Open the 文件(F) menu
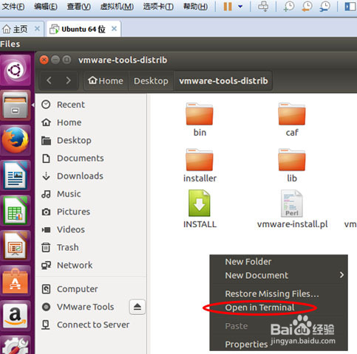The height and width of the screenshot is (354, 357). [x=13, y=7]
